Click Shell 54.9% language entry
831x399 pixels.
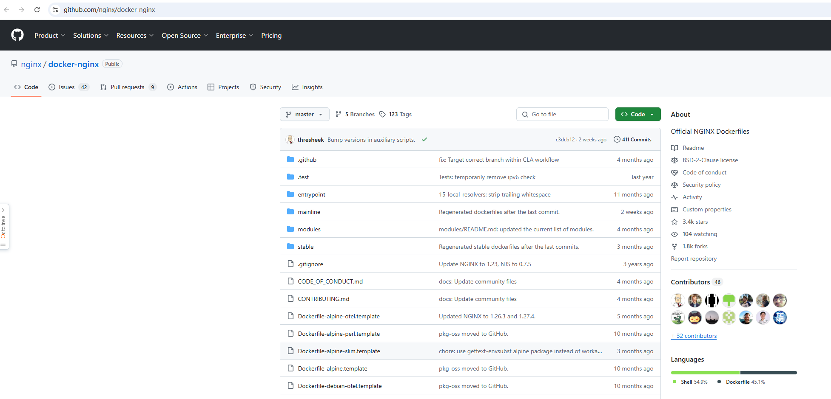coord(690,382)
